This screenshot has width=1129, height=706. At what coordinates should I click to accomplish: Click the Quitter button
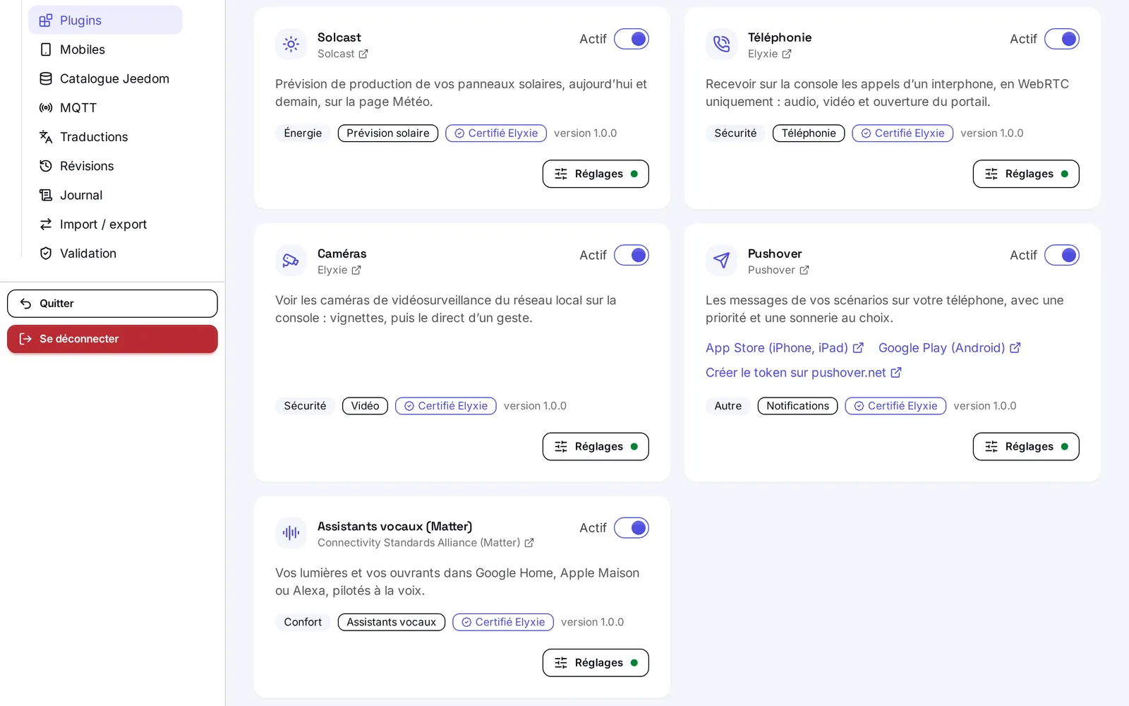[x=112, y=304]
